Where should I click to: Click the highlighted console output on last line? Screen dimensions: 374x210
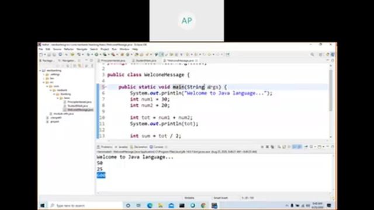point(101,176)
